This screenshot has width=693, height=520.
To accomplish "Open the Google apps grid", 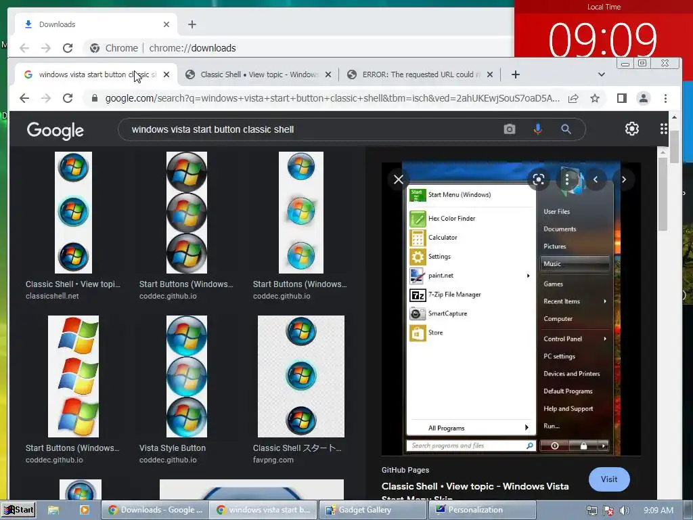I will pyautogui.click(x=663, y=129).
